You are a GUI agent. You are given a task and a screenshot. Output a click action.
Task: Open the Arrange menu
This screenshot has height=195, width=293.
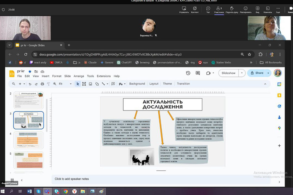tap(79, 76)
